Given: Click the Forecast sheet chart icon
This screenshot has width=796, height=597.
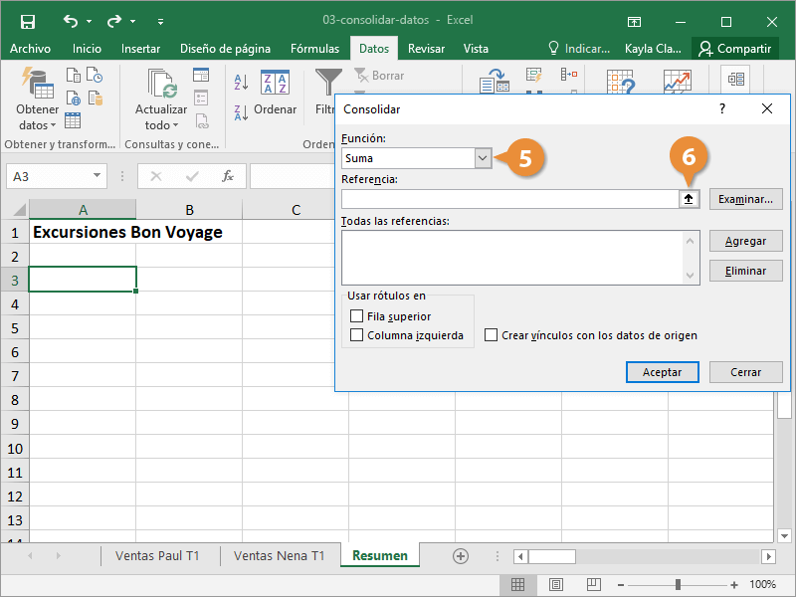Looking at the screenshot, I should [678, 82].
